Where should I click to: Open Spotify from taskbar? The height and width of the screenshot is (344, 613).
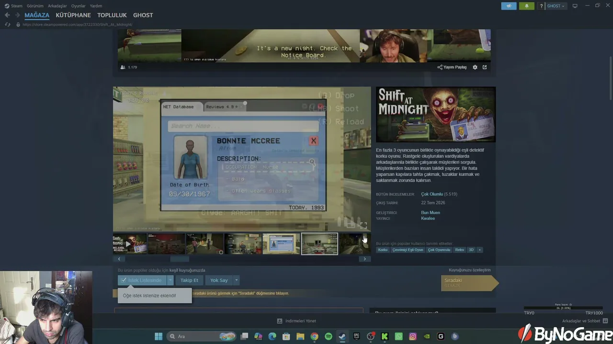(x=329, y=336)
